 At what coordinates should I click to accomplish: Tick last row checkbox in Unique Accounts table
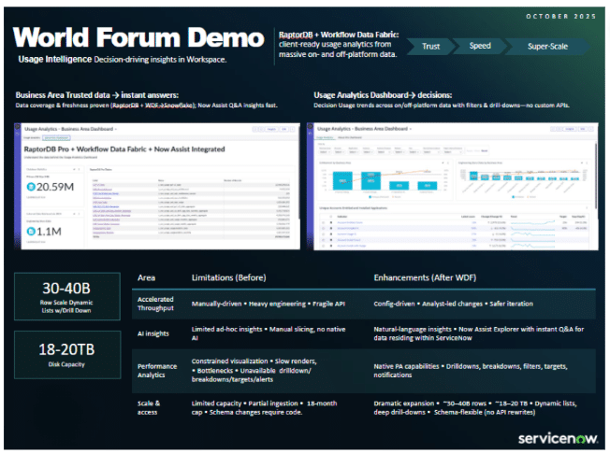coord(323,246)
